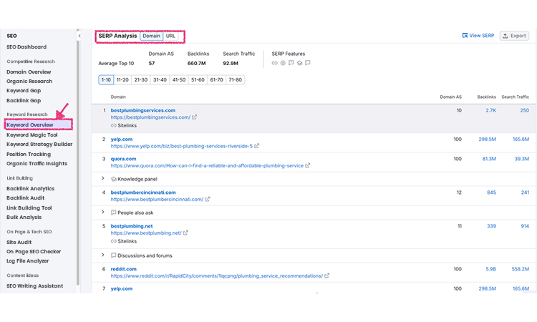
Task: Click View SERP link
Action: click(478, 36)
